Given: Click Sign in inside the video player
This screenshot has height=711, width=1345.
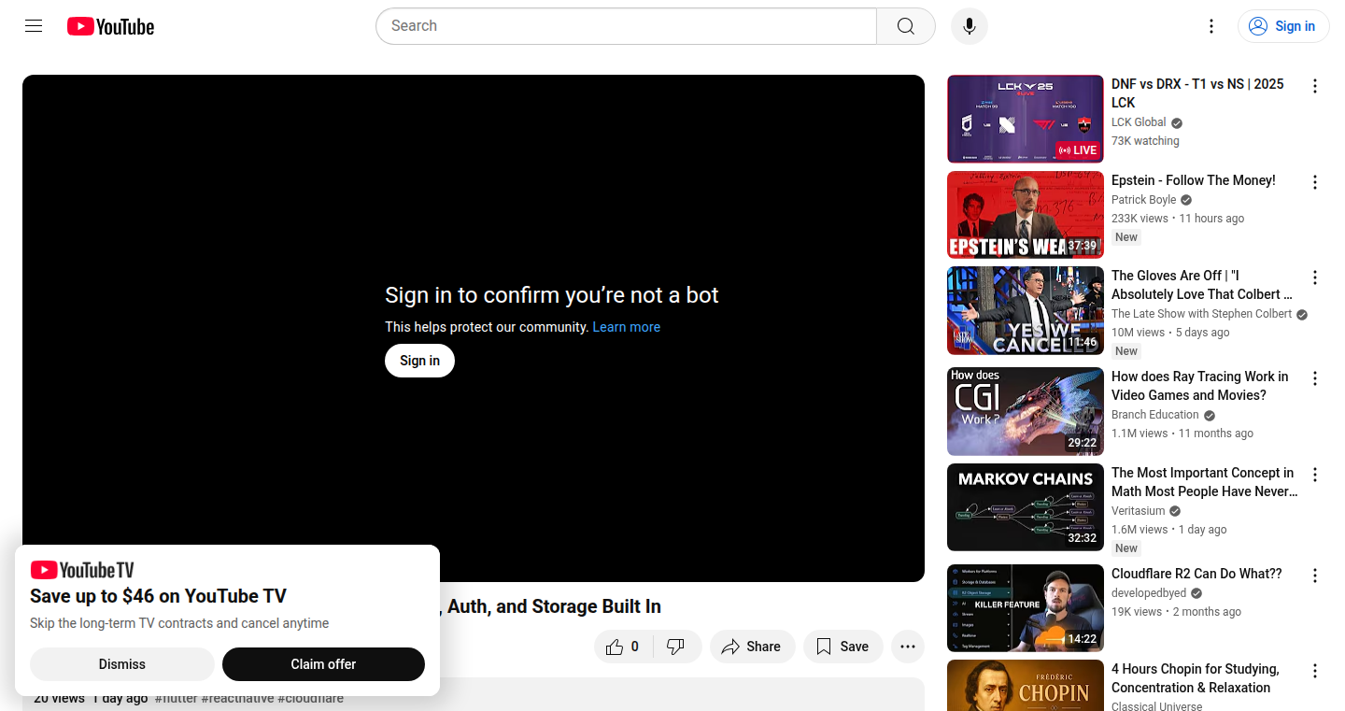Looking at the screenshot, I should click(x=419, y=361).
